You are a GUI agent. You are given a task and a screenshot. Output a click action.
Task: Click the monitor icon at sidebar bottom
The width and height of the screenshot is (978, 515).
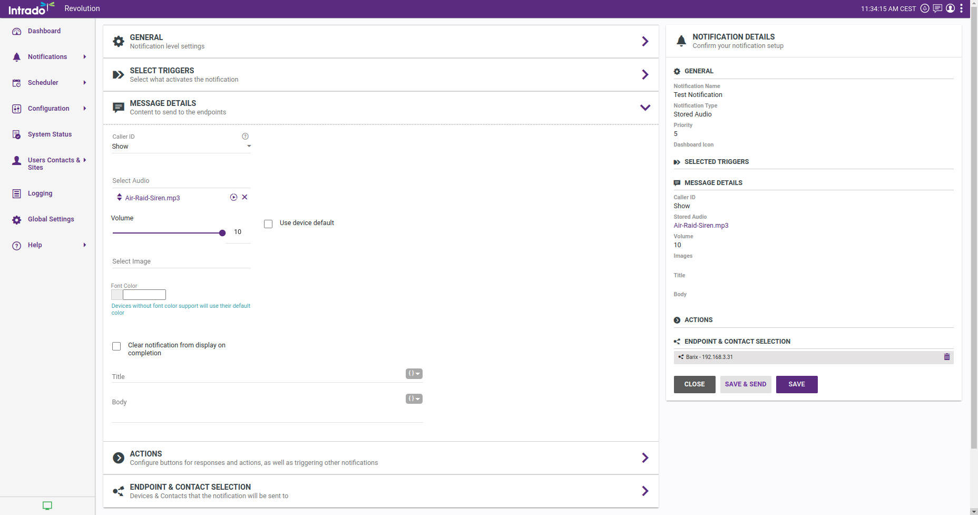coord(47,506)
